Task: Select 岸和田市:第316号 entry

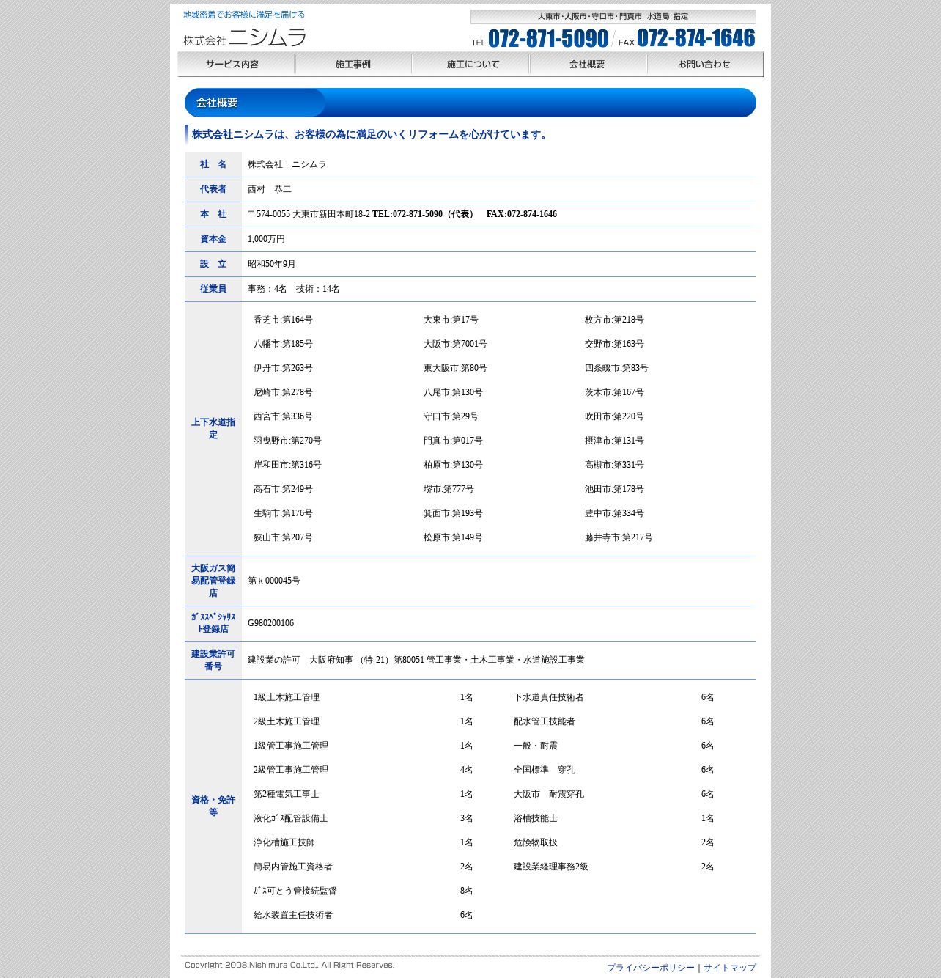Action: pyautogui.click(x=287, y=465)
